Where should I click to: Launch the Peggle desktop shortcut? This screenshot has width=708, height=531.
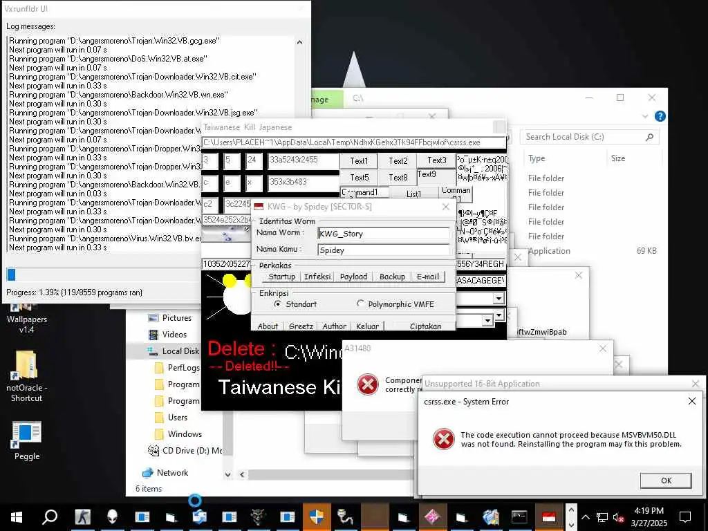pyautogui.click(x=27, y=440)
